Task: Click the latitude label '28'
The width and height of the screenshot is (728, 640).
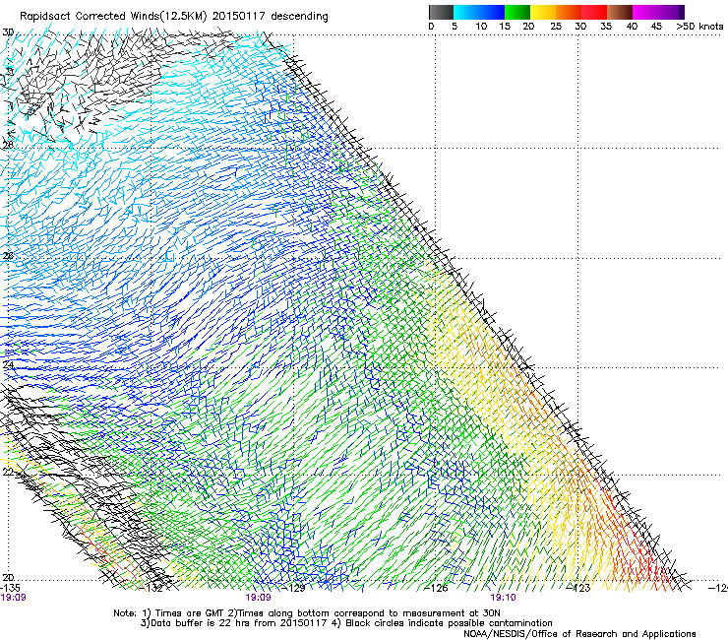Action: 8,146
